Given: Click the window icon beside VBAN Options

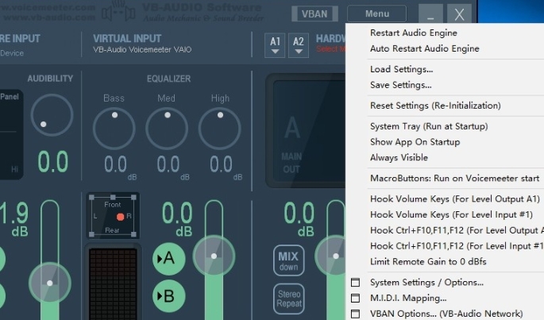Looking at the screenshot, I should pyautogui.click(x=355, y=314).
